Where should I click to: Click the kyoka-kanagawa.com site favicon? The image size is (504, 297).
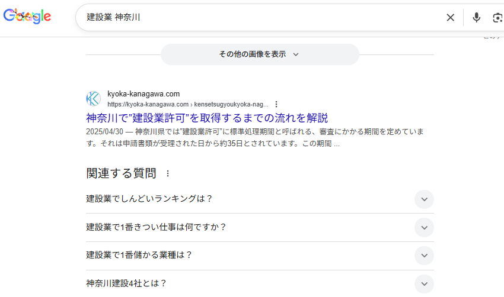click(94, 99)
